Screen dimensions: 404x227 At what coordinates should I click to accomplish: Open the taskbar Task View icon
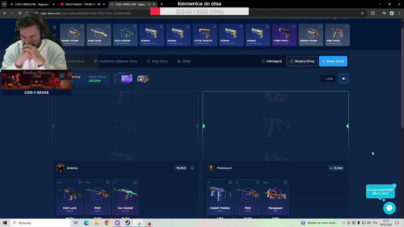point(76,223)
